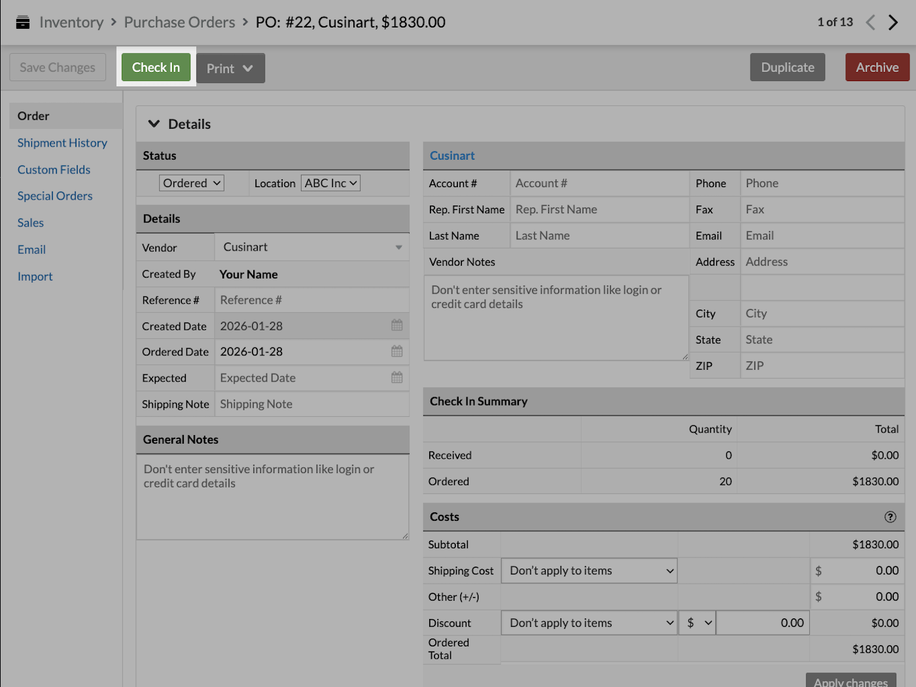Click the Inventory icon in the breadcrumb

23,22
